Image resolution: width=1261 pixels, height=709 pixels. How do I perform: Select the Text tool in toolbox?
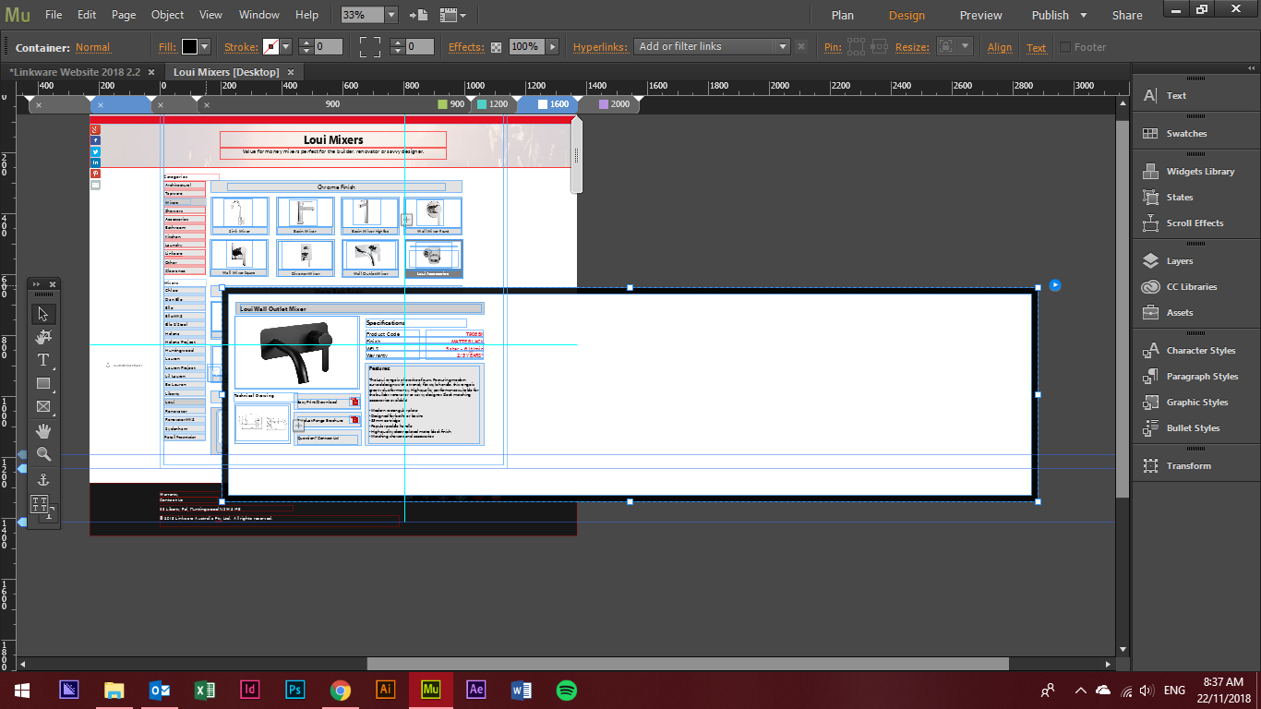pos(43,360)
